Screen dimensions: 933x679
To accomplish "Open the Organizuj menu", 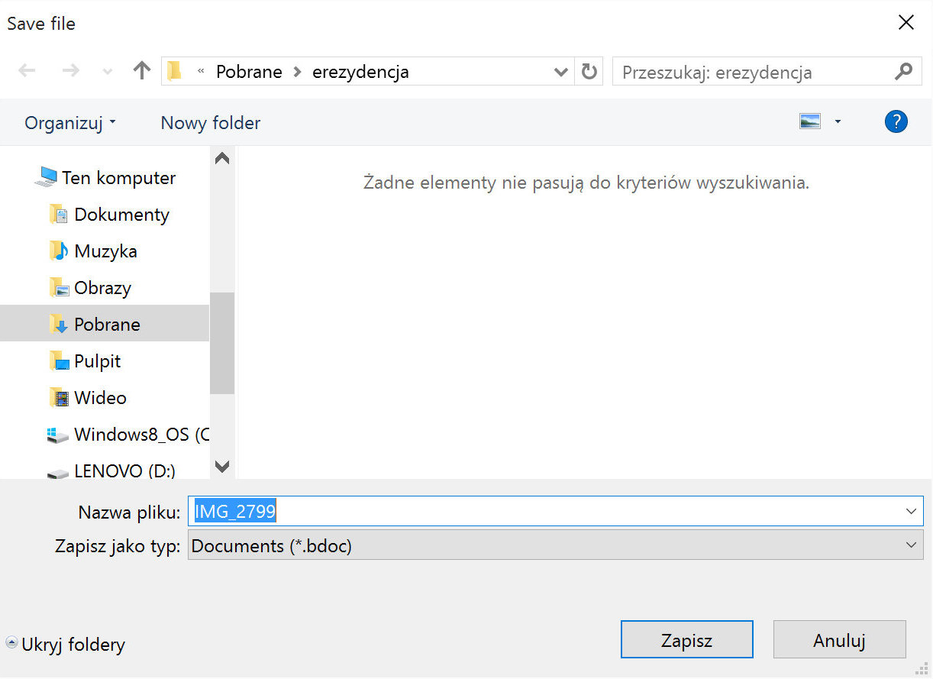I will [x=70, y=123].
